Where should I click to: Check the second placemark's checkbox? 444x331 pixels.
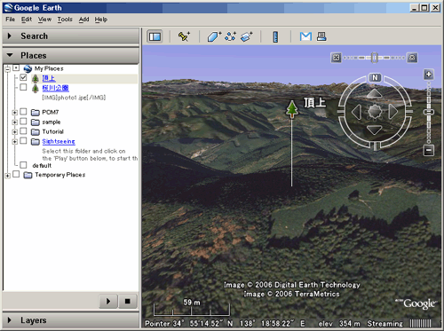(23, 87)
